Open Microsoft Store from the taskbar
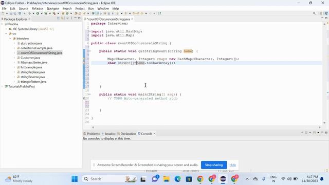Image resolution: width=329 pixels, height=185 pixels. tap(189, 179)
